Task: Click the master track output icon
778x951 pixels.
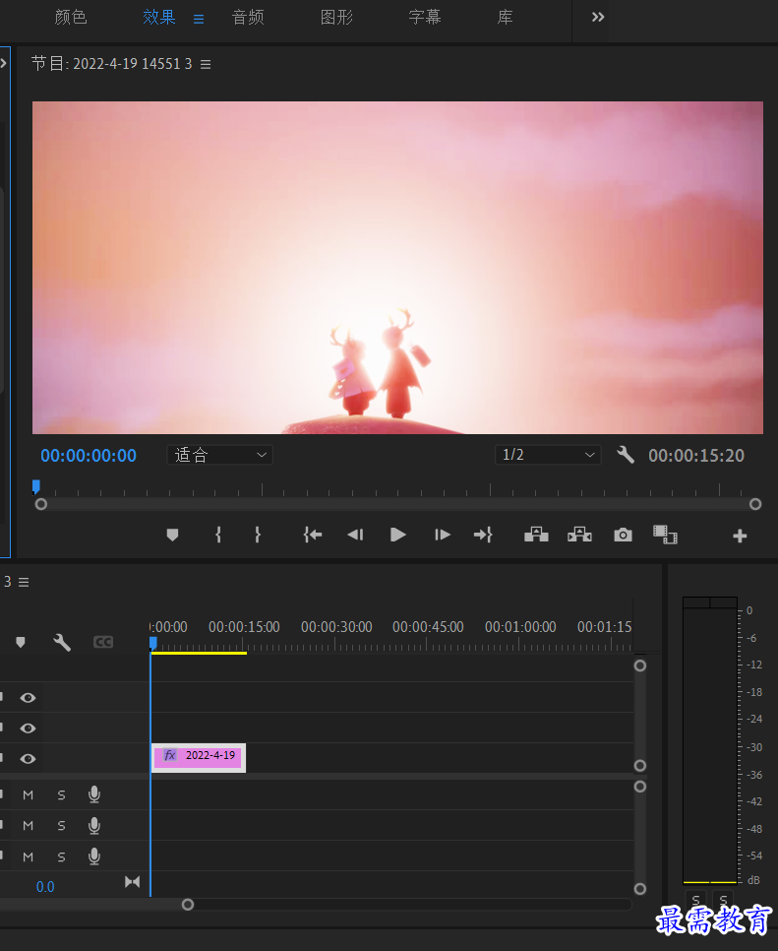Action: pos(132,882)
